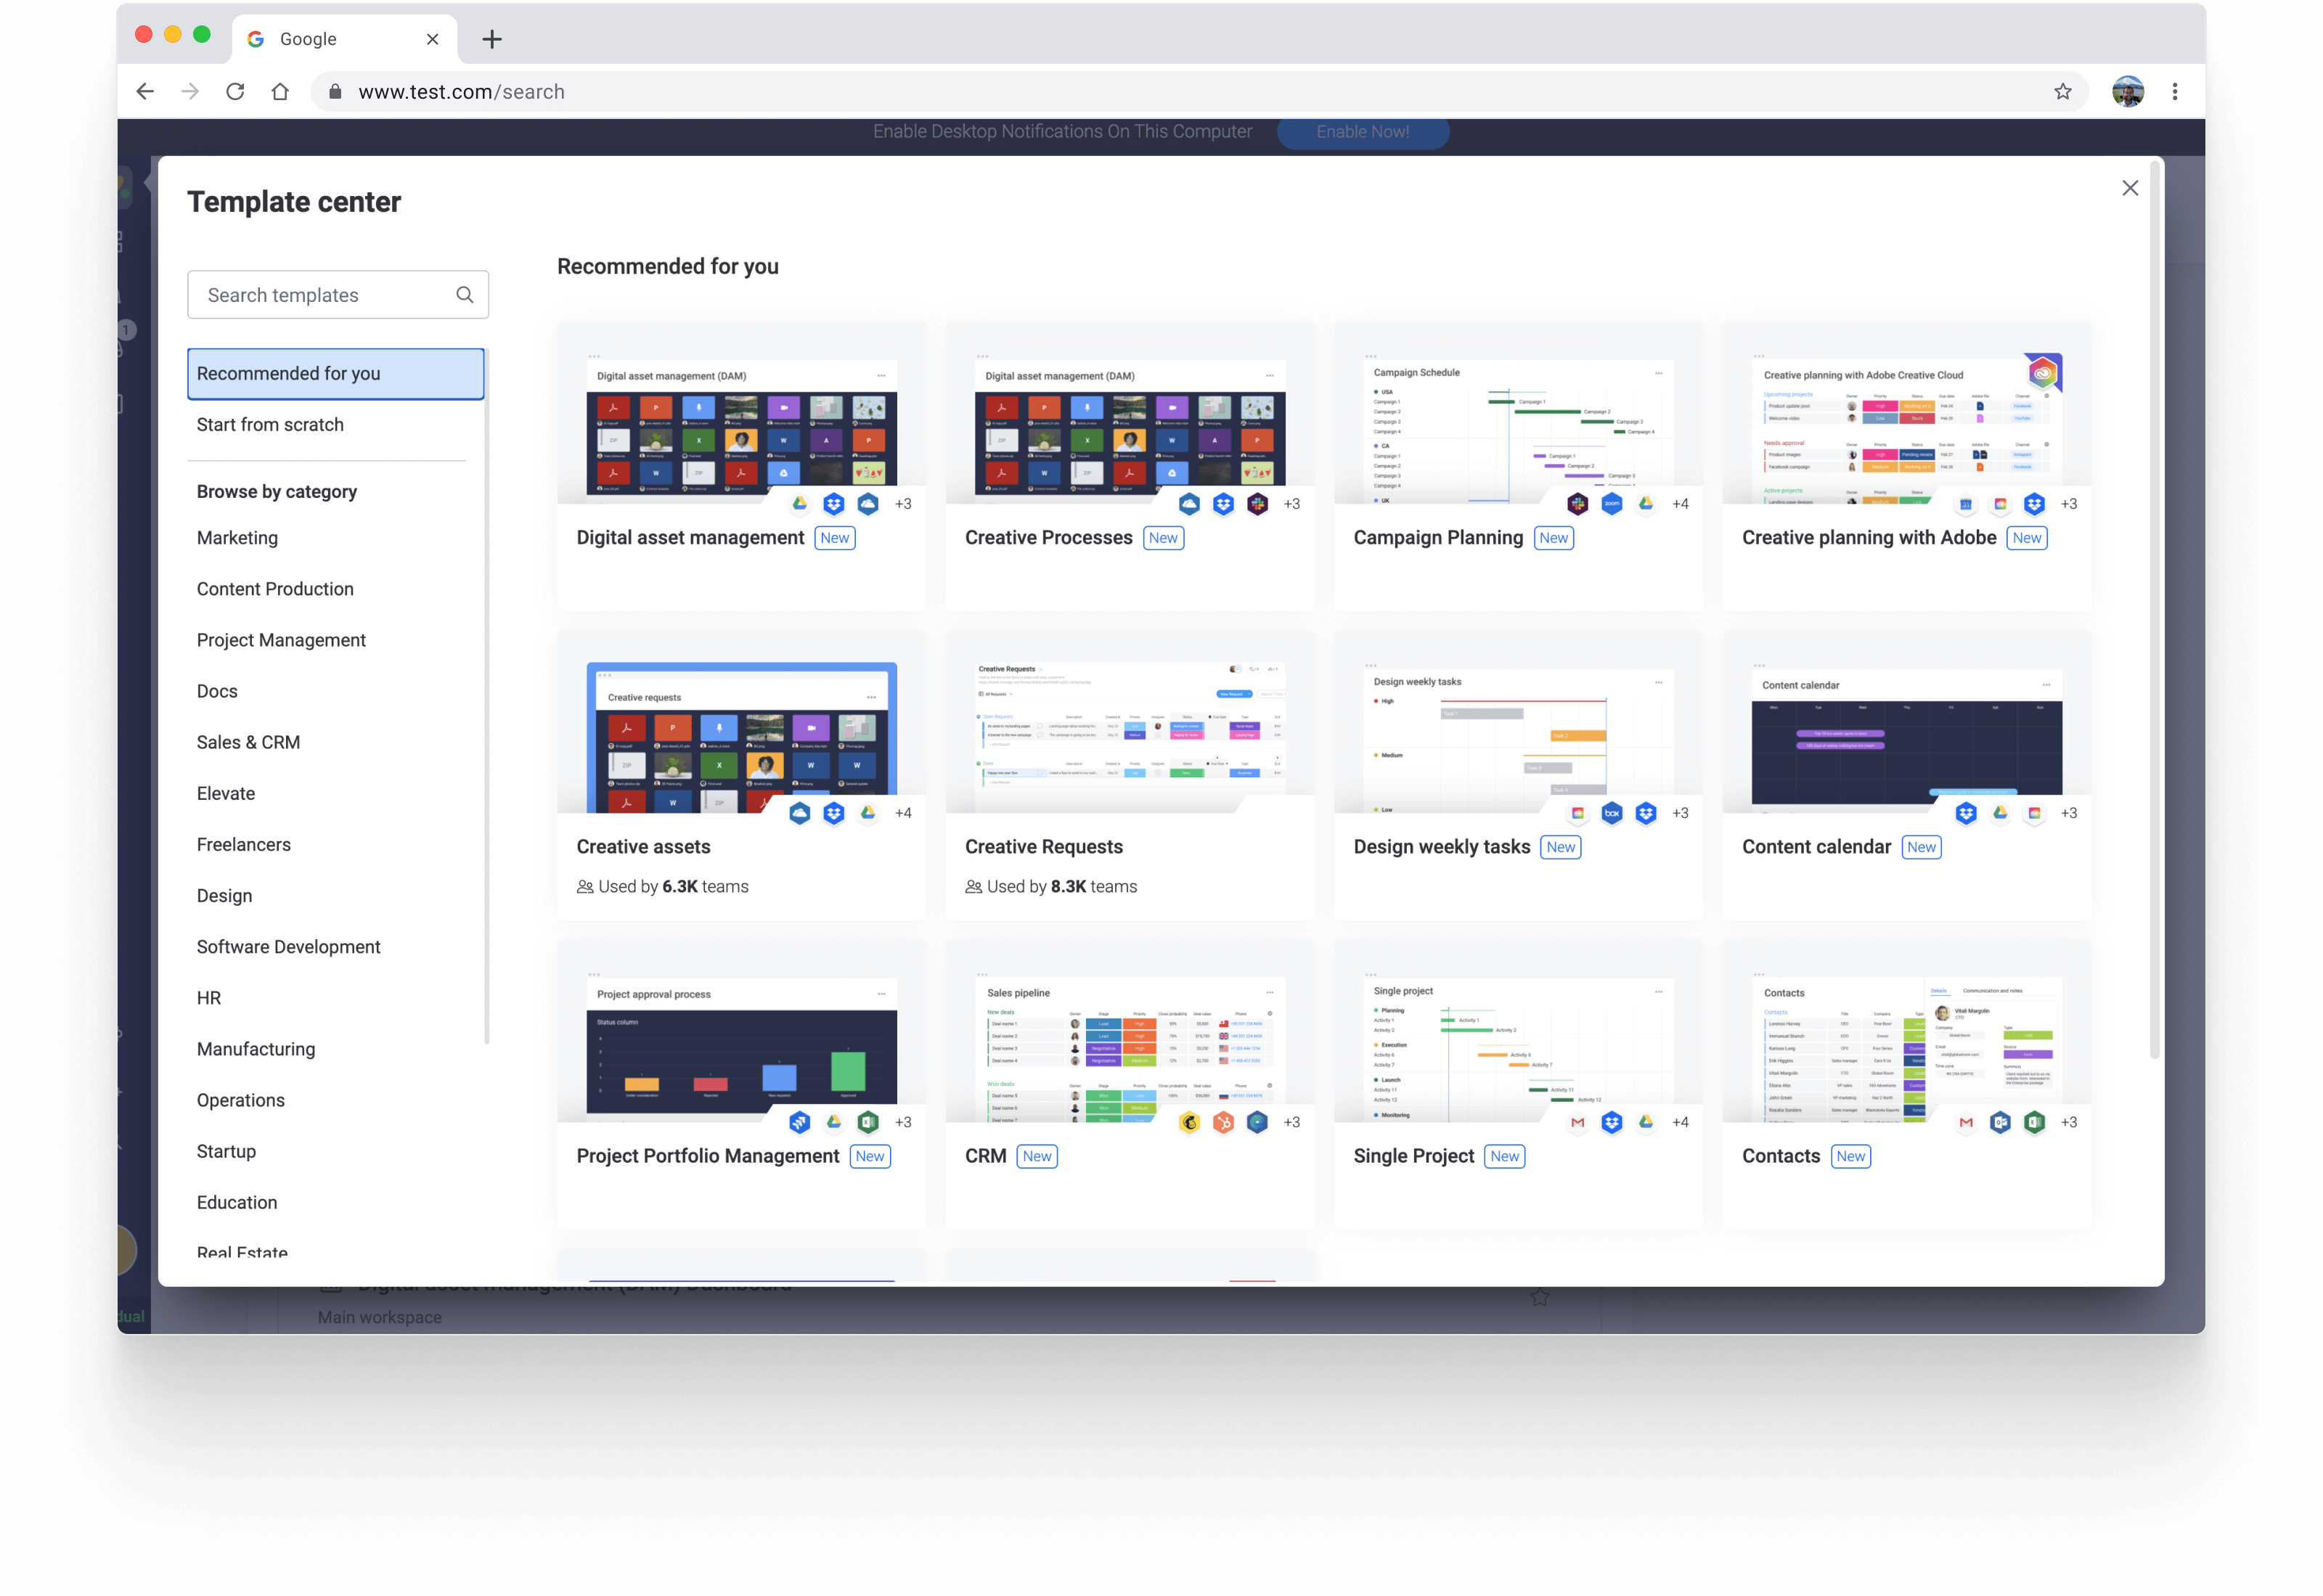Click the Enable Now! notifications button
Image resolution: width=2323 pixels, height=1596 pixels.
pyautogui.click(x=1362, y=131)
